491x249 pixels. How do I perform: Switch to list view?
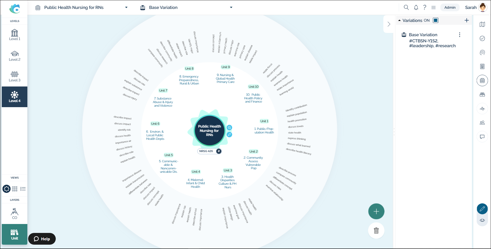coord(23,189)
